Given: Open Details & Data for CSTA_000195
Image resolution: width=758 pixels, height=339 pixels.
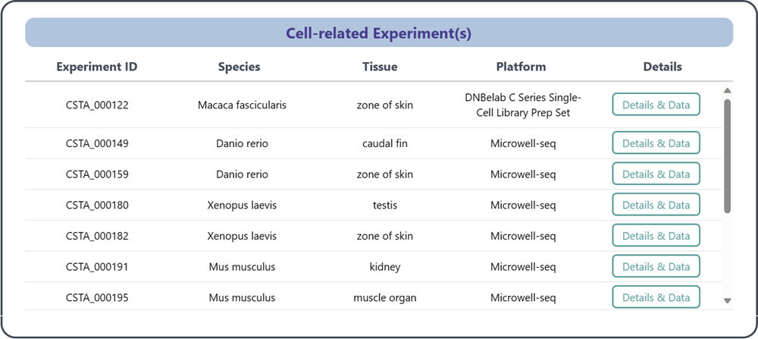Looking at the screenshot, I should click(656, 297).
